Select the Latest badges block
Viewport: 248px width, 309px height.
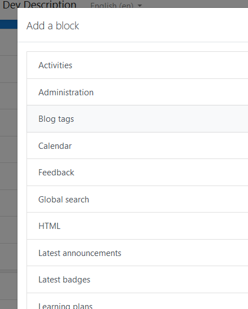tap(138, 280)
